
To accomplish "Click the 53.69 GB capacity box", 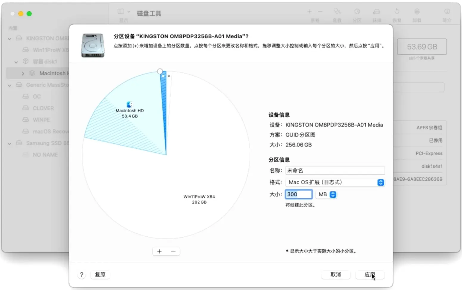I will 422,47.
